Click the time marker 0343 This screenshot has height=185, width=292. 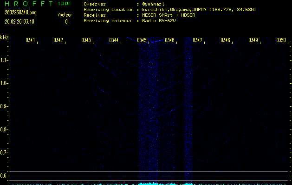(86, 40)
